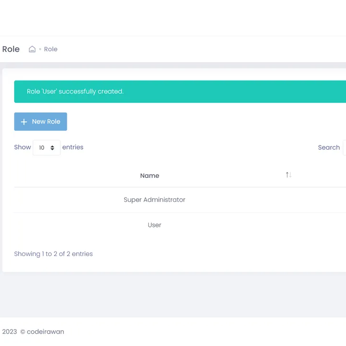Click the select arrows in the entries box
Image resolution: width=346 pixels, height=346 pixels.
[x=52, y=148]
